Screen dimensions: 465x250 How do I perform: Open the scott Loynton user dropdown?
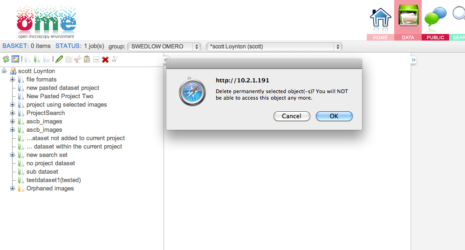pyautogui.click(x=274, y=47)
